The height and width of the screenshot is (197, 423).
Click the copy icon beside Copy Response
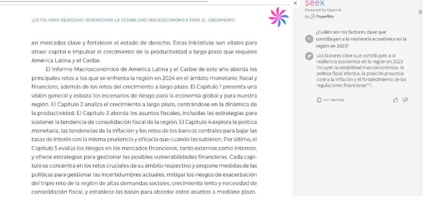tap(319, 100)
